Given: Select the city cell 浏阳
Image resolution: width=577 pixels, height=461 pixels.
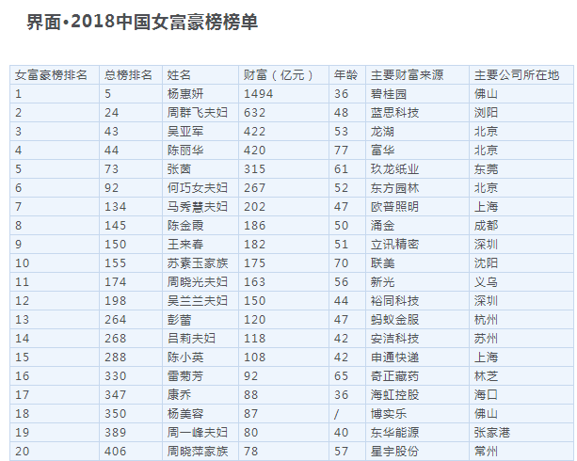Looking at the screenshot, I should coord(486,113).
